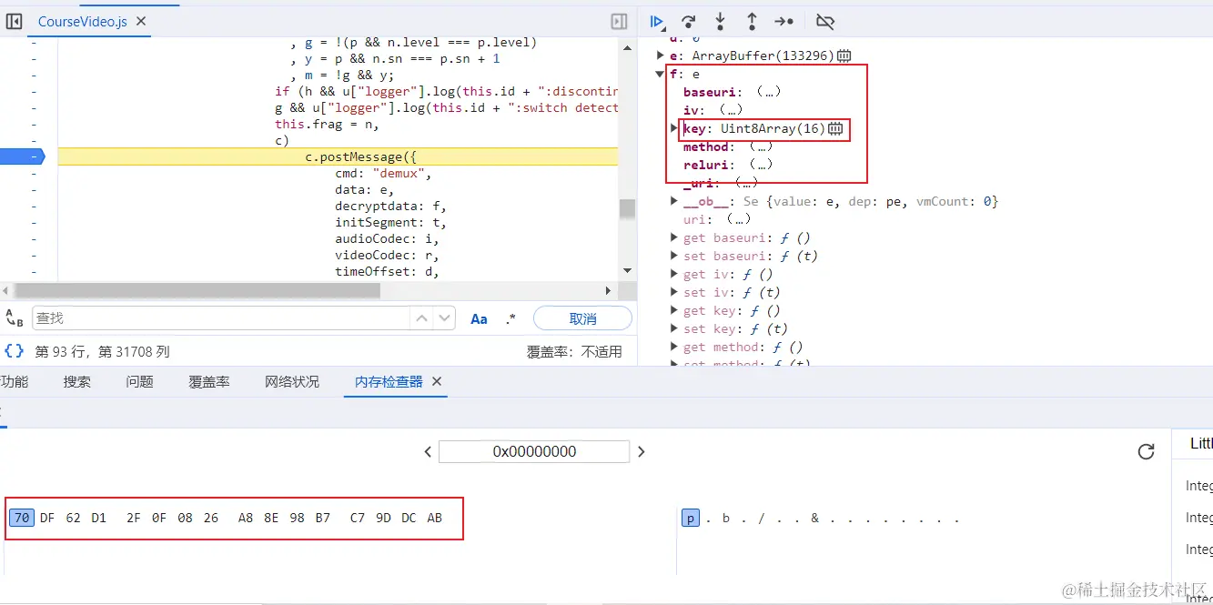The height and width of the screenshot is (605, 1213).
Task: Expand get key getter
Action: [x=674, y=310]
